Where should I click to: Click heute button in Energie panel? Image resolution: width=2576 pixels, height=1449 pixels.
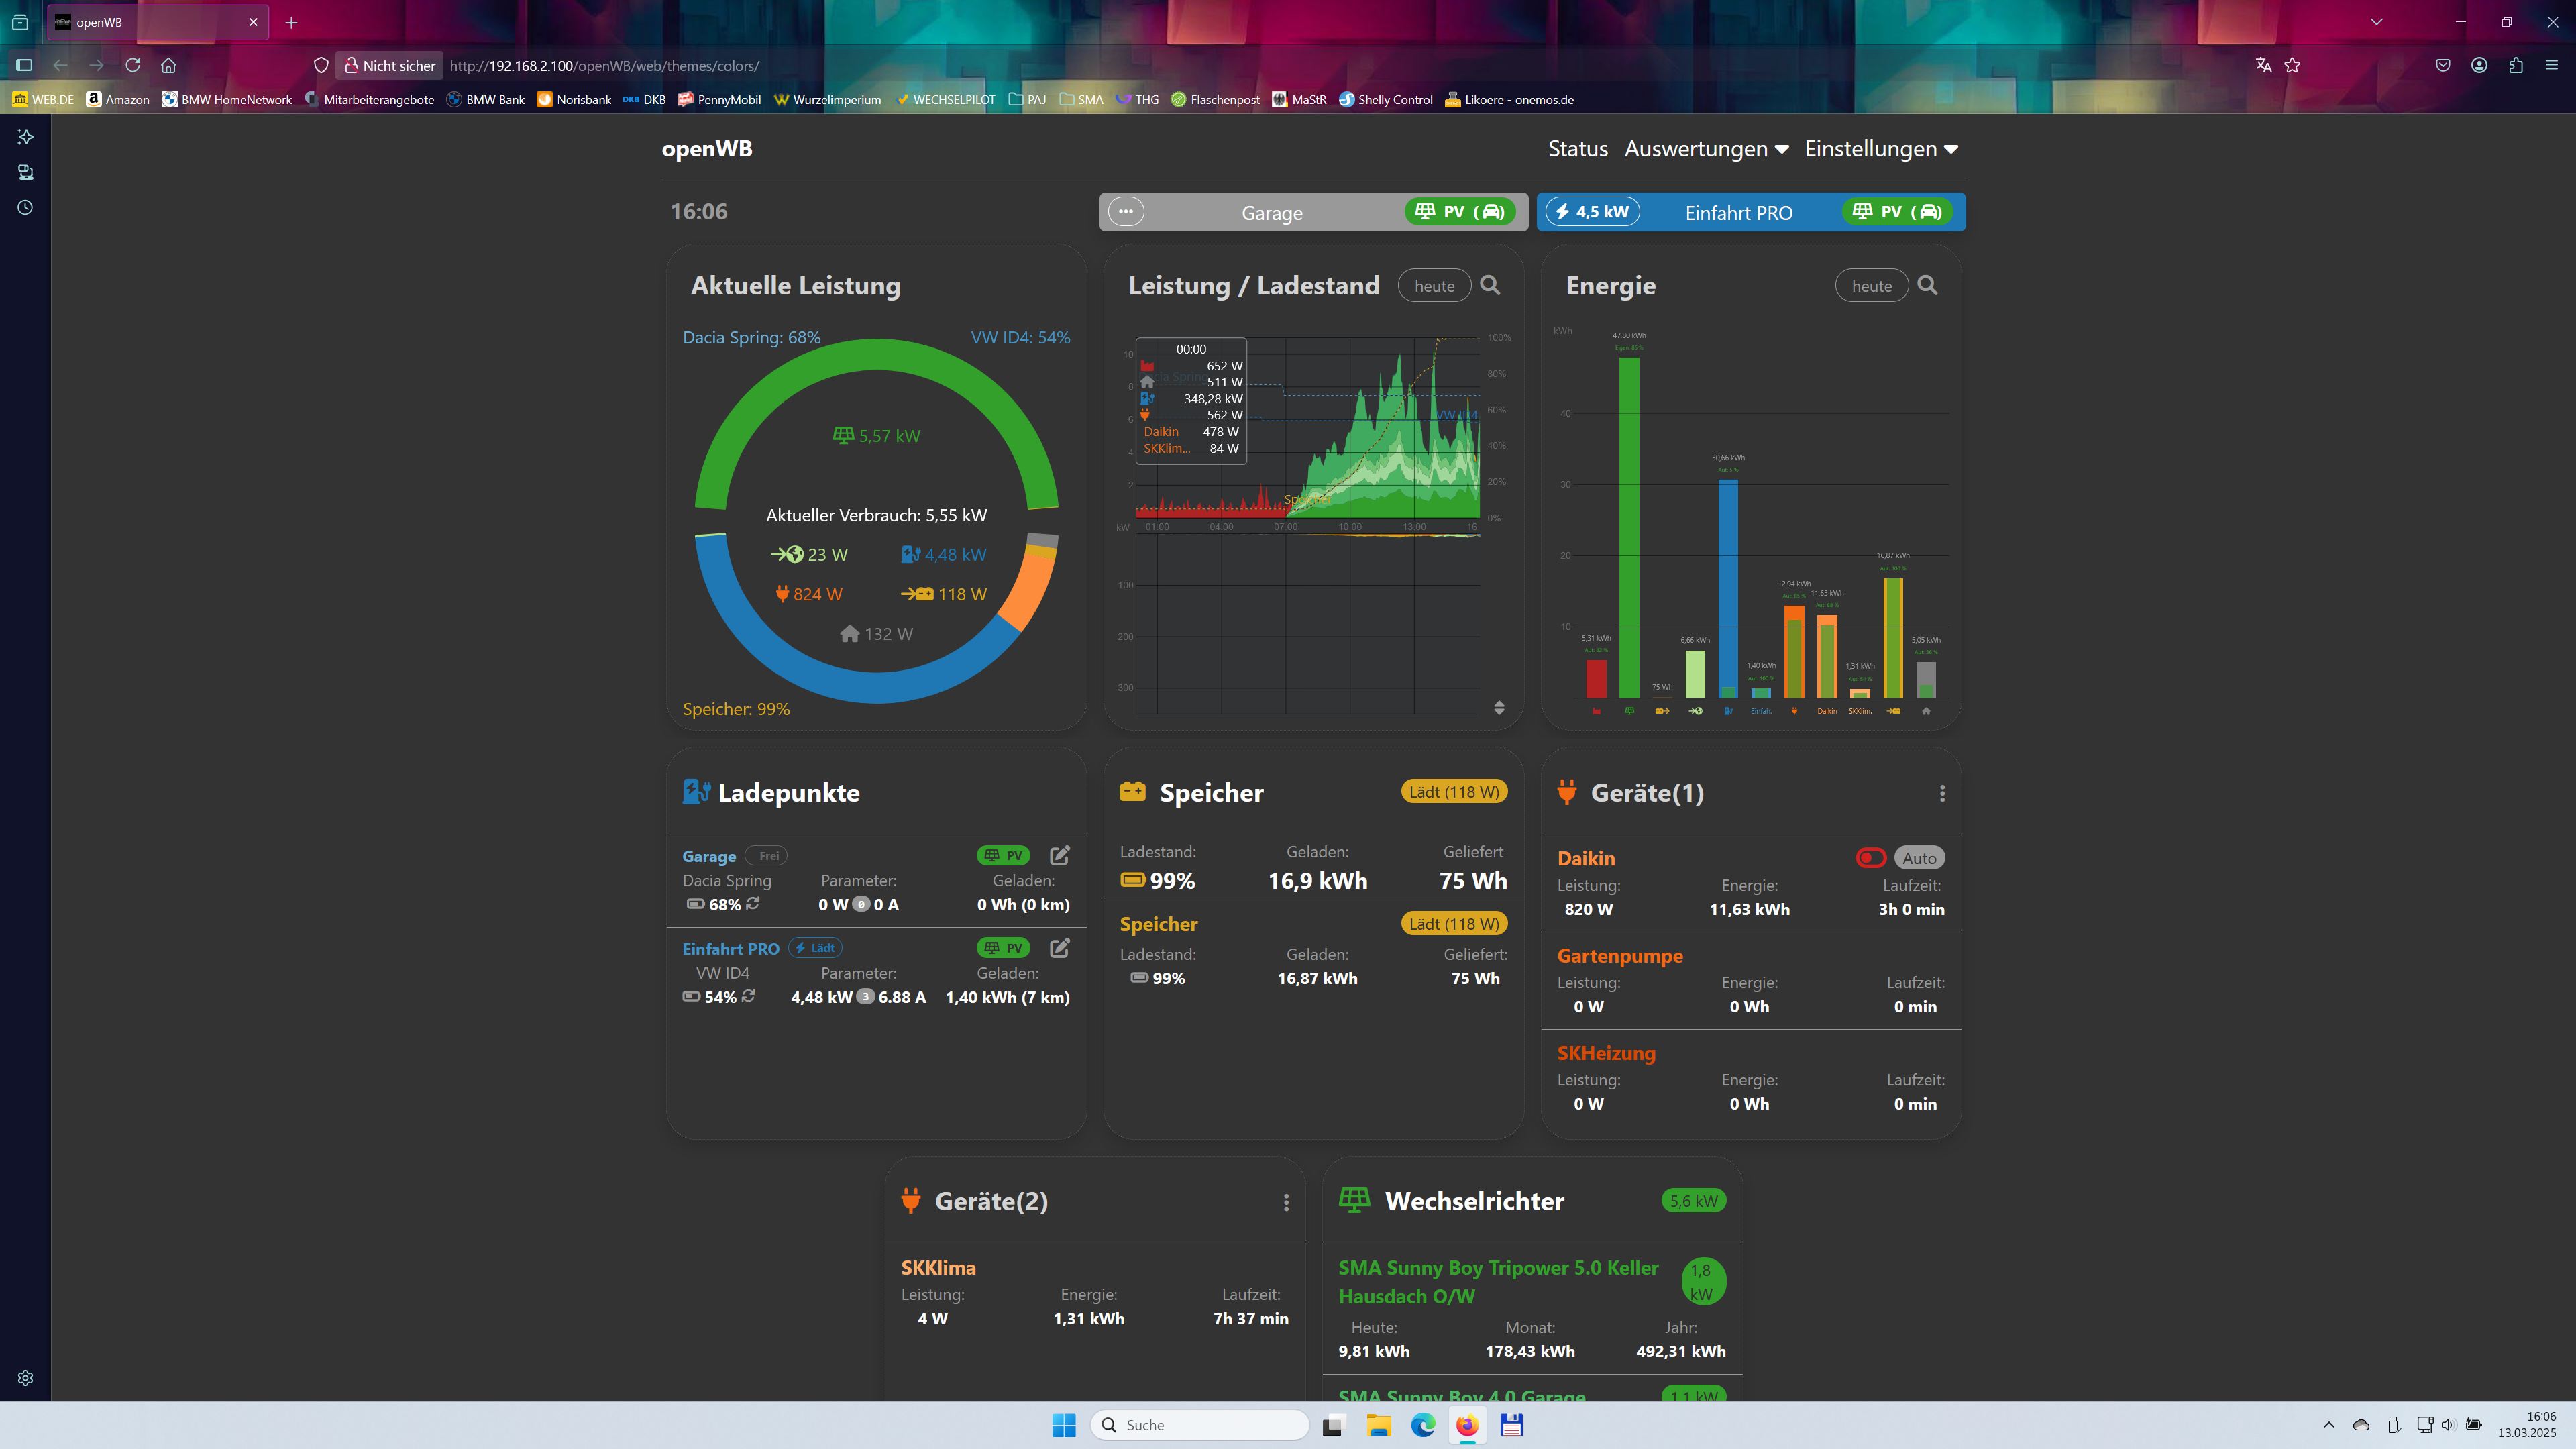(1871, 286)
